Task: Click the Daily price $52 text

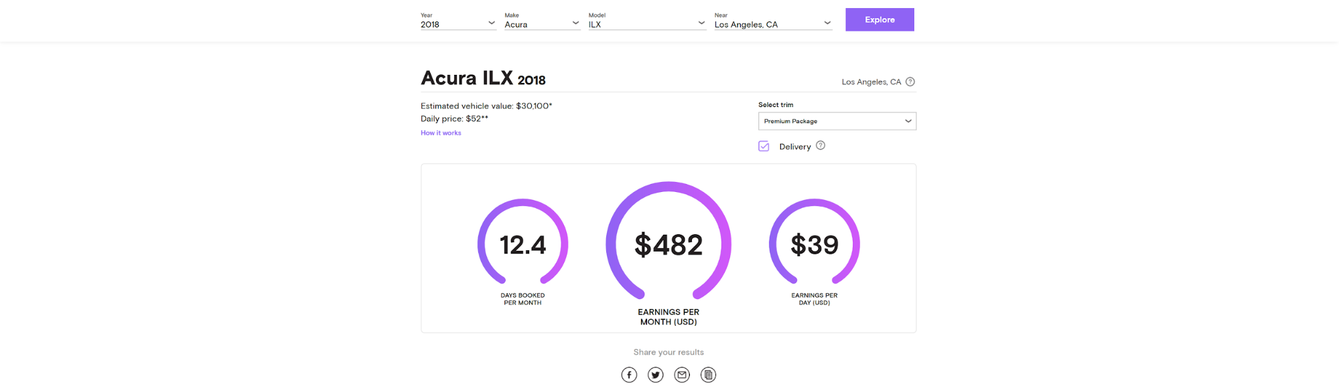Action: [454, 118]
